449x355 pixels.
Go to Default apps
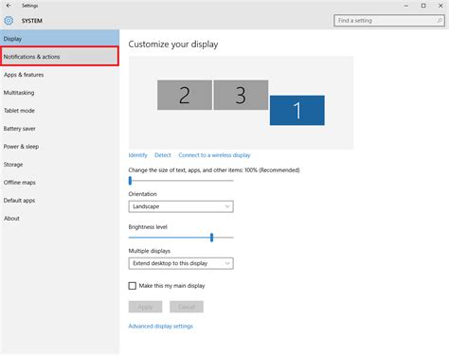(60, 201)
